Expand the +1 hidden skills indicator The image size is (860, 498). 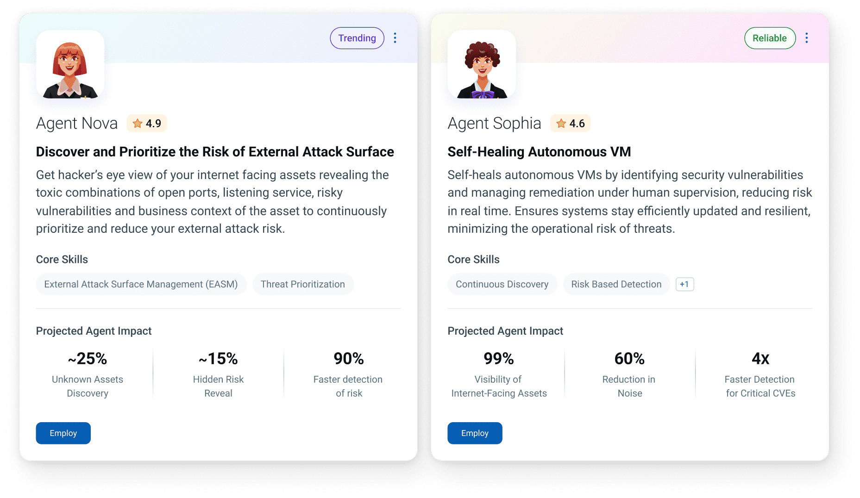(684, 284)
